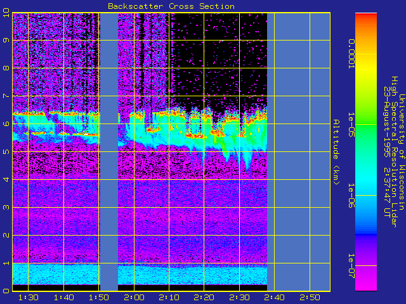The width and height of the screenshot is (406, 304).
Task: Select the 1:50 time axis label
Action: coord(99,298)
